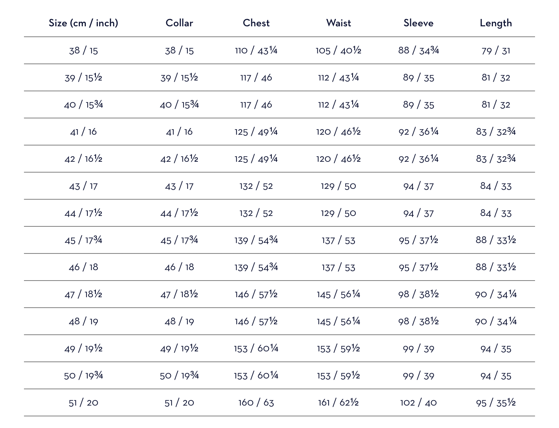Image resolution: width=559 pixels, height=428 pixels.
Task: Click sleeve value 102 / 40
Action: pos(418,403)
